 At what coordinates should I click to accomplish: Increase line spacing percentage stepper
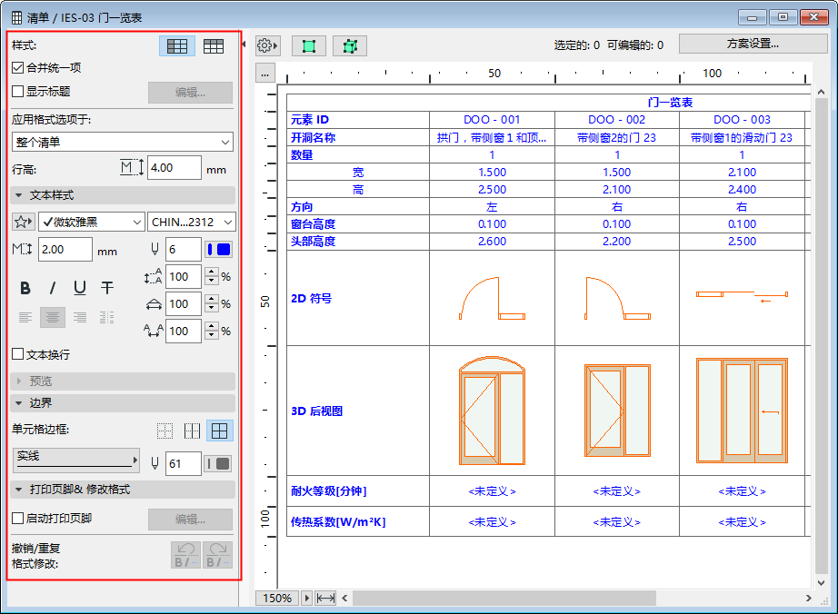pyautogui.click(x=212, y=272)
